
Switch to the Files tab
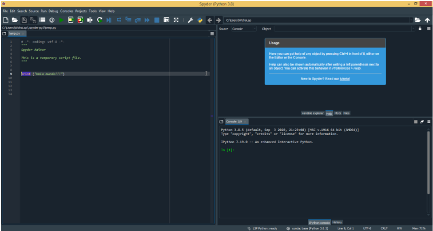click(346, 113)
